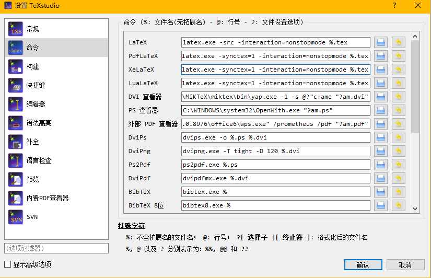Image resolution: width=431 pixels, height=278 pixels.
Task: Click into BibTeX command field
Action: click(x=276, y=192)
